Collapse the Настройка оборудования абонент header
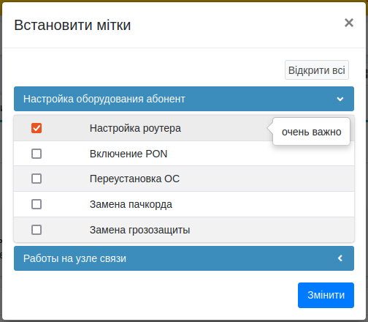This screenshot has height=322, width=368. click(184, 99)
